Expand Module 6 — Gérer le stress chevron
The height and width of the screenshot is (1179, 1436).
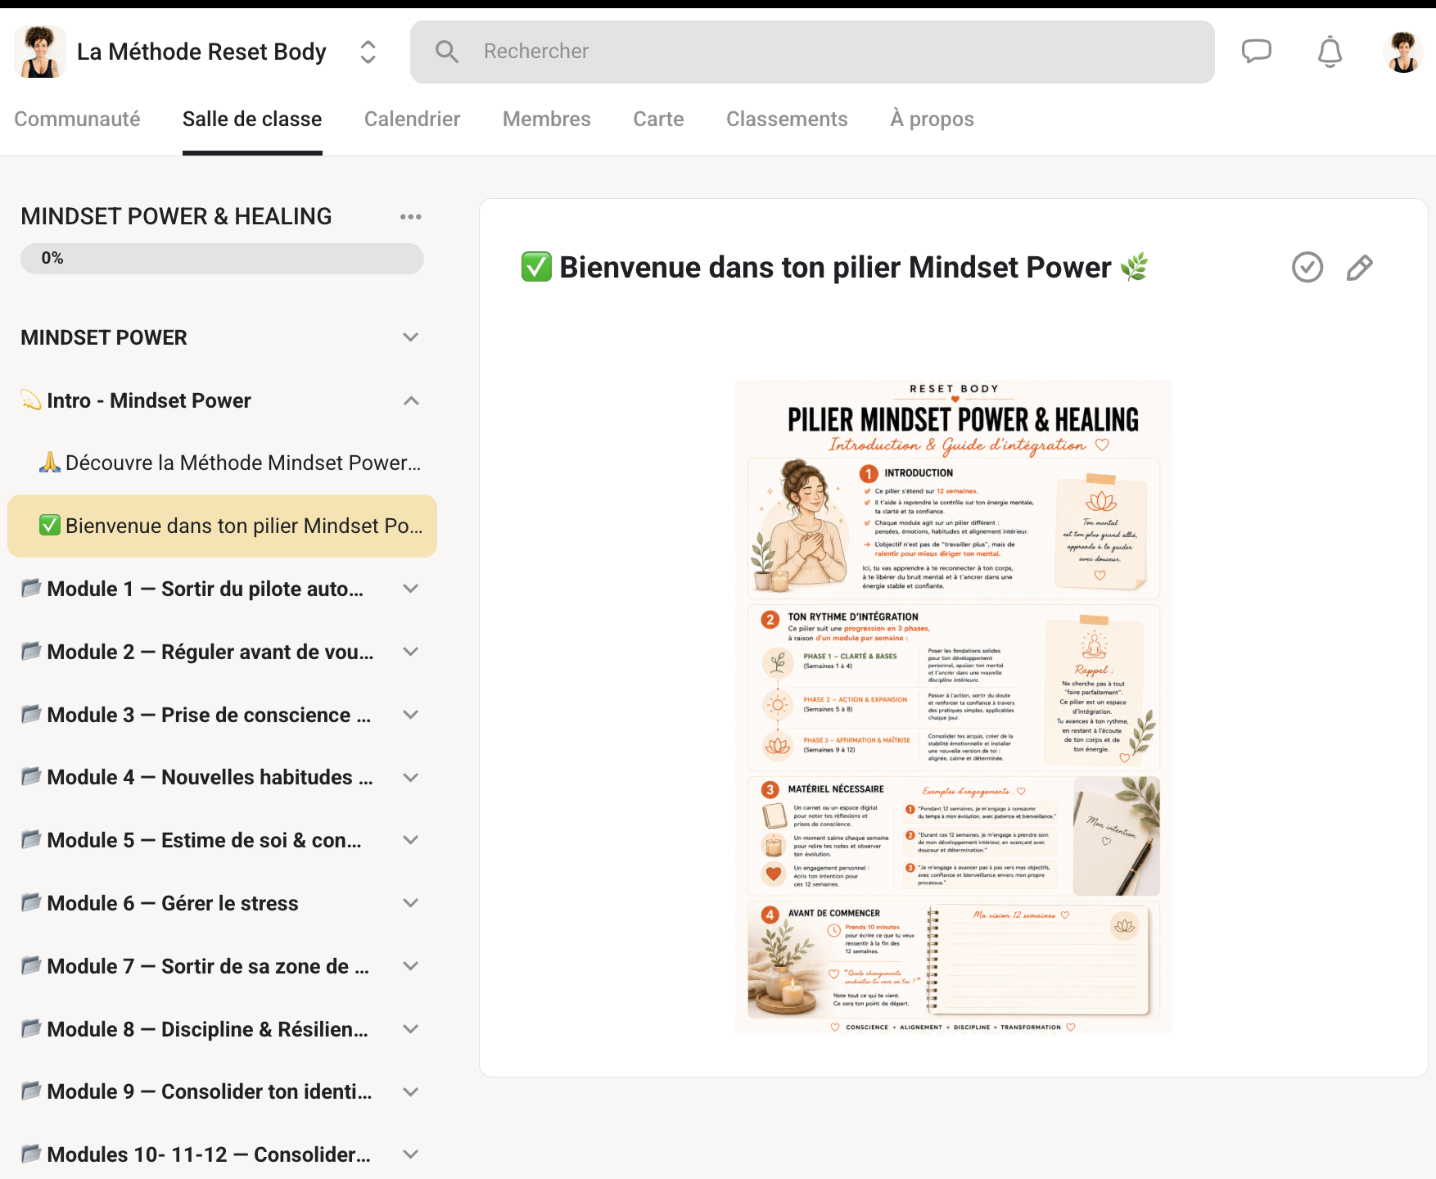[x=411, y=903]
